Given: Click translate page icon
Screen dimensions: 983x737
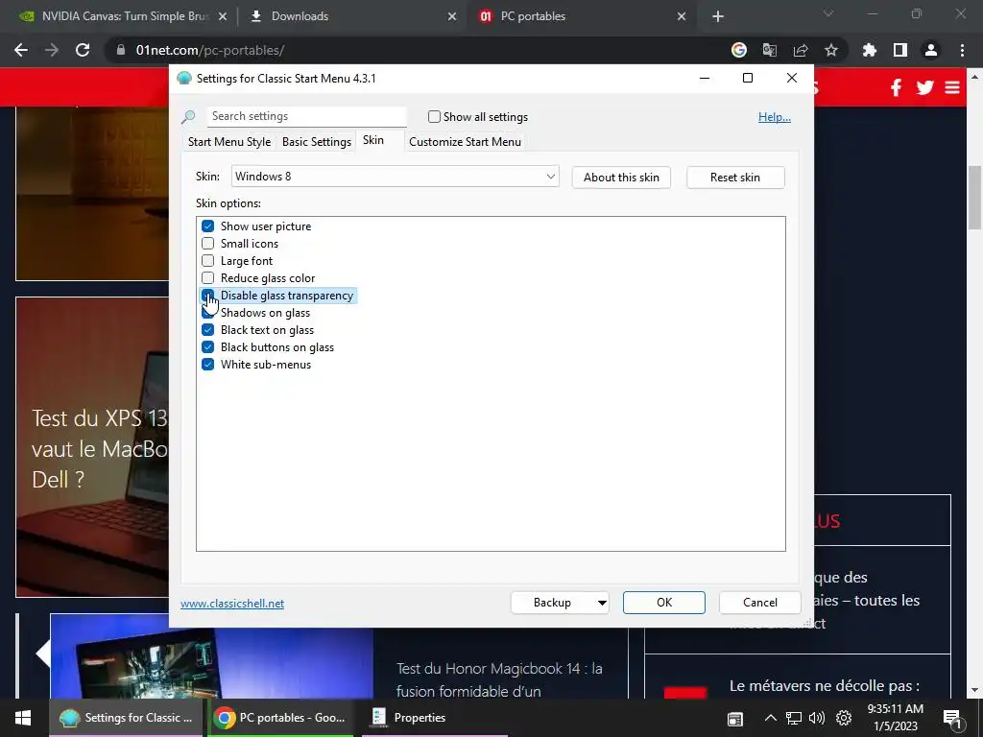Looking at the screenshot, I should [x=770, y=50].
